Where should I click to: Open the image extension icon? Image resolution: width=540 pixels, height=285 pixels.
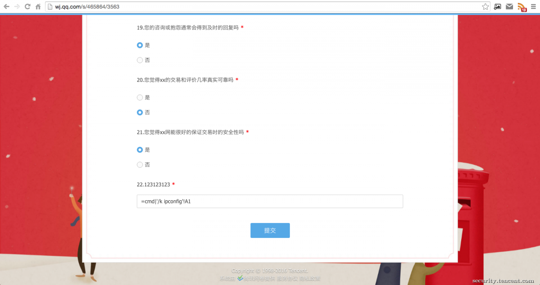497,7
